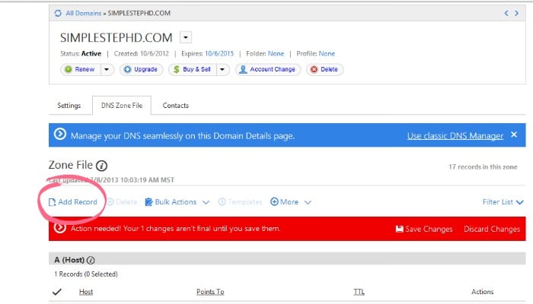This screenshot has height=304, width=533.
Task: Open the More menu
Action: click(291, 202)
